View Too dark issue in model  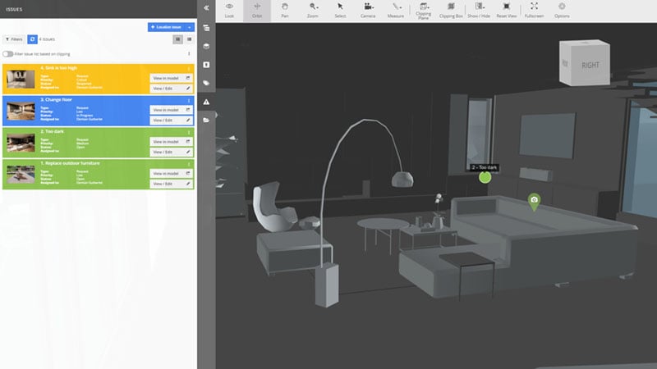[171, 142]
